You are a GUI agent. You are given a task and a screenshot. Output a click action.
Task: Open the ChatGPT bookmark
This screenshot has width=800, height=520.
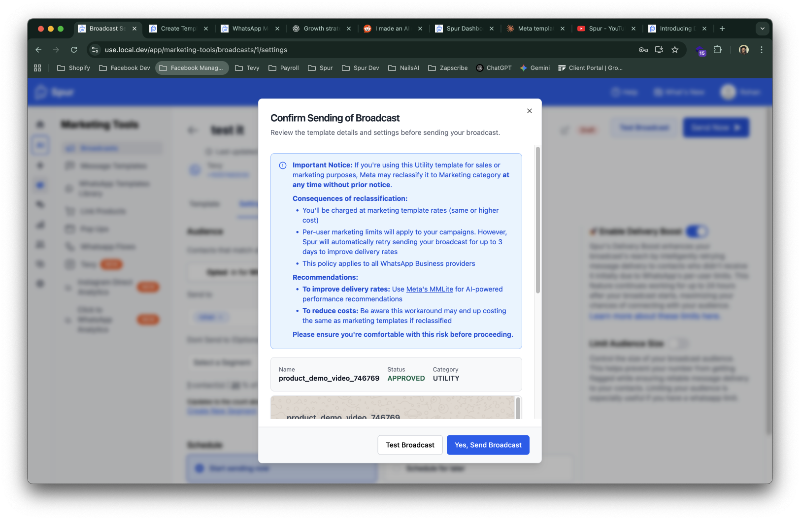(494, 68)
